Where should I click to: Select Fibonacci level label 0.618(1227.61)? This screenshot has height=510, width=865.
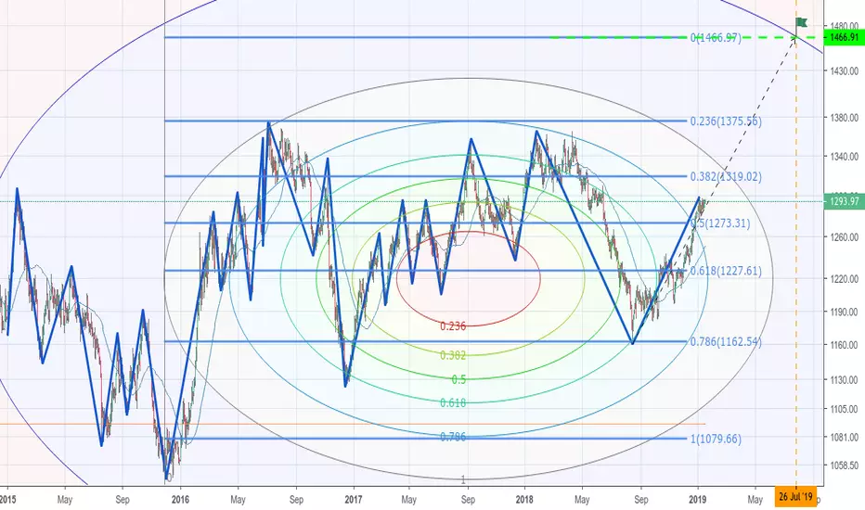pyautogui.click(x=726, y=271)
